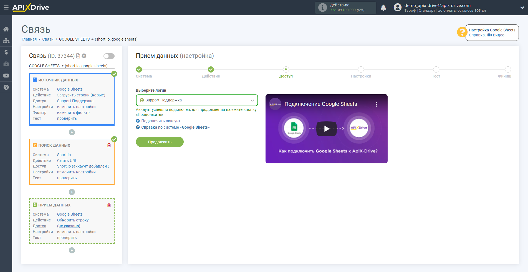This screenshot has height=272, width=528.
Task: Open Справка for Google Sheets system
Action: [x=175, y=127]
